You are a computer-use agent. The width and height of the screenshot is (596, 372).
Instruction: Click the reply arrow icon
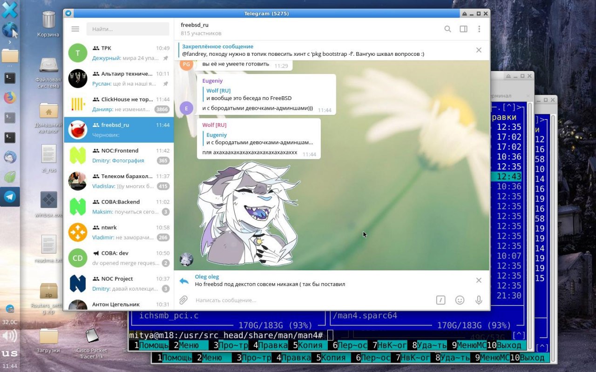click(184, 281)
